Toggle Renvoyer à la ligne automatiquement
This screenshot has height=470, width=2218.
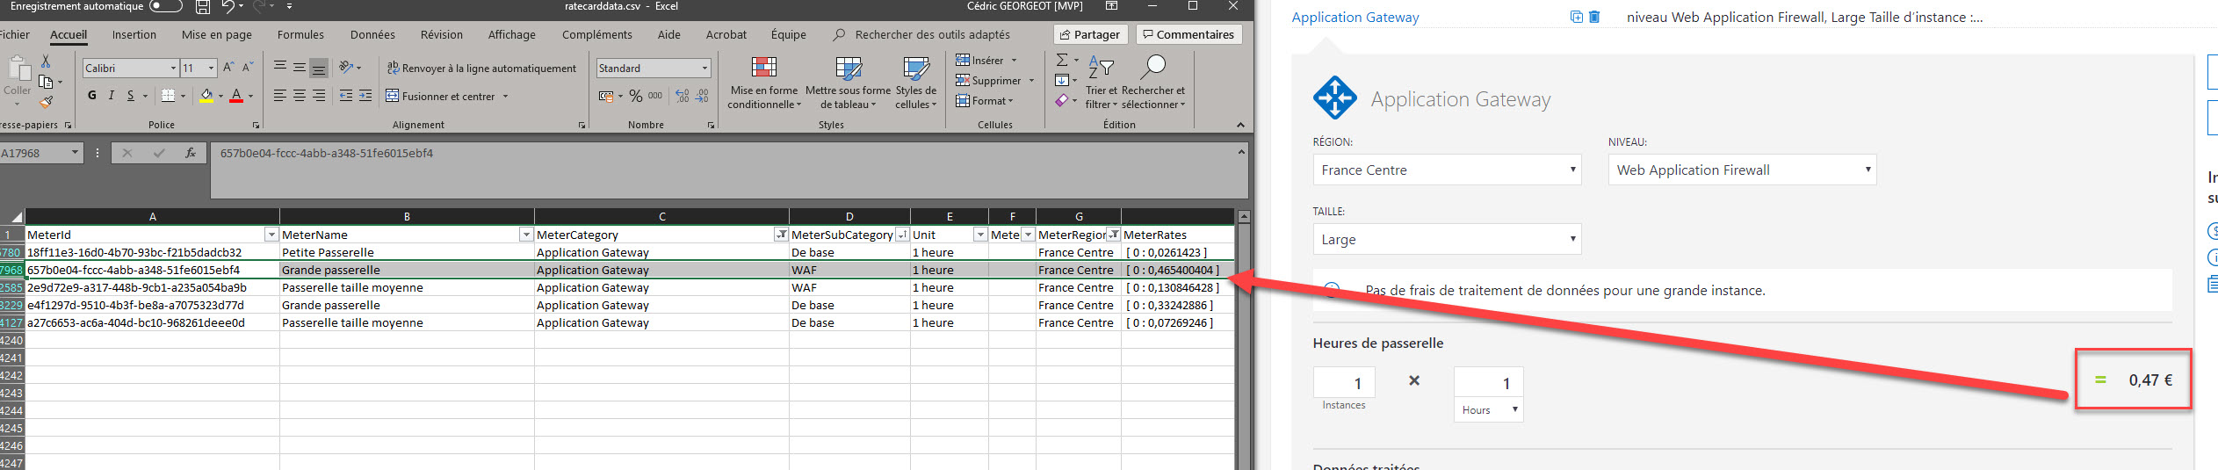pyautogui.click(x=481, y=68)
